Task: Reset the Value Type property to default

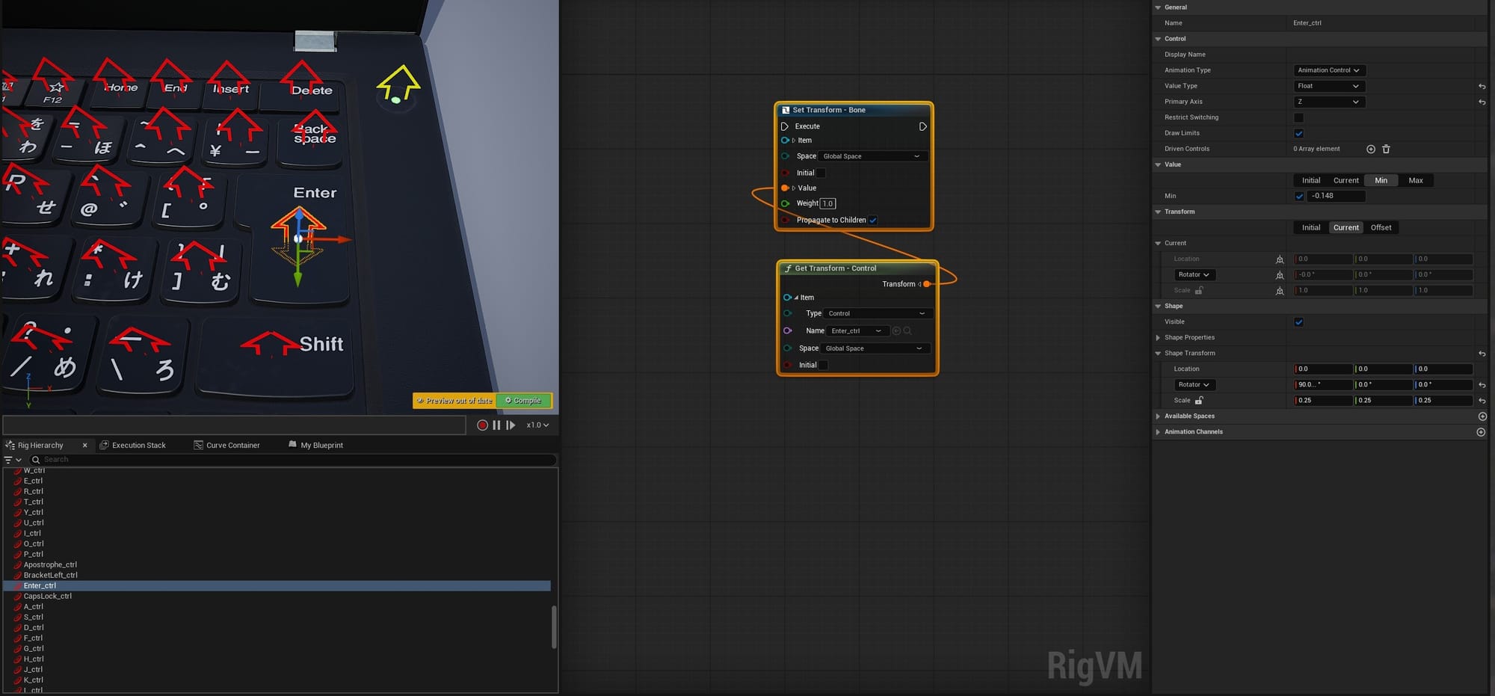Action: click(x=1482, y=86)
